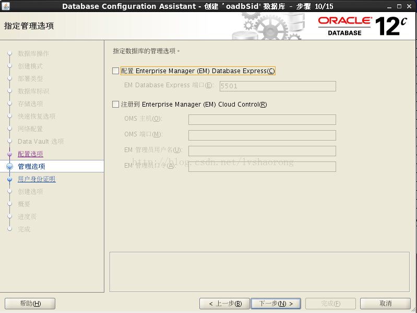Click the 快速恢复选项 step in the sidebar
Screen dimensions: 417x313
(x=37, y=116)
